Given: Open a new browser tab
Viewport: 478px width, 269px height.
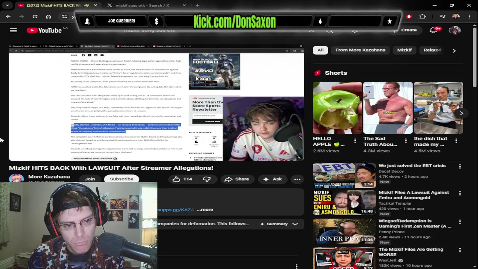Looking at the screenshot, I should pos(198,5).
